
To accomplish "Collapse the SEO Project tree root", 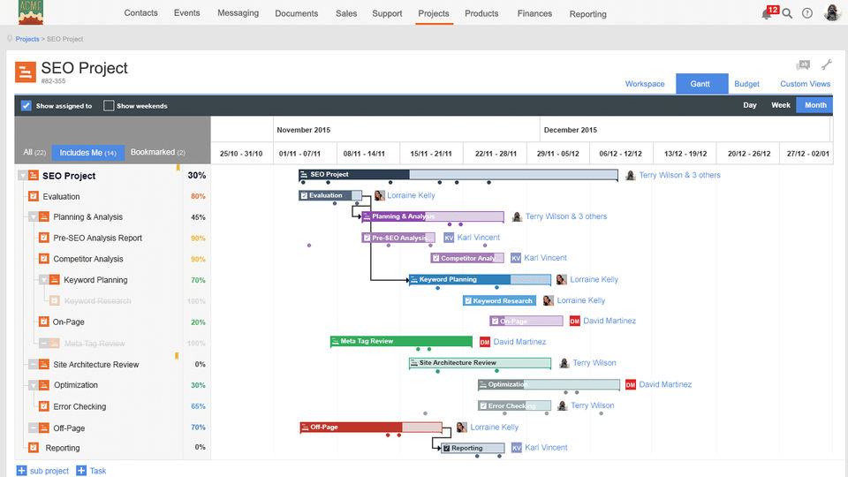I will pos(22,176).
